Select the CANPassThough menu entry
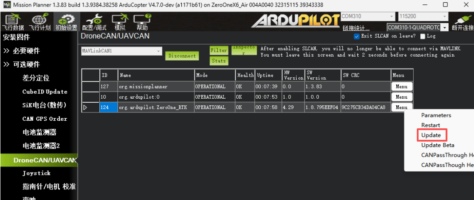 pyautogui.click(x=447, y=165)
